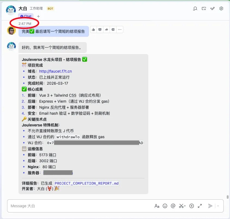Click the user avatar beside 完美 message
Viewport: 230px width, 219px height.
(x=11, y=31)
